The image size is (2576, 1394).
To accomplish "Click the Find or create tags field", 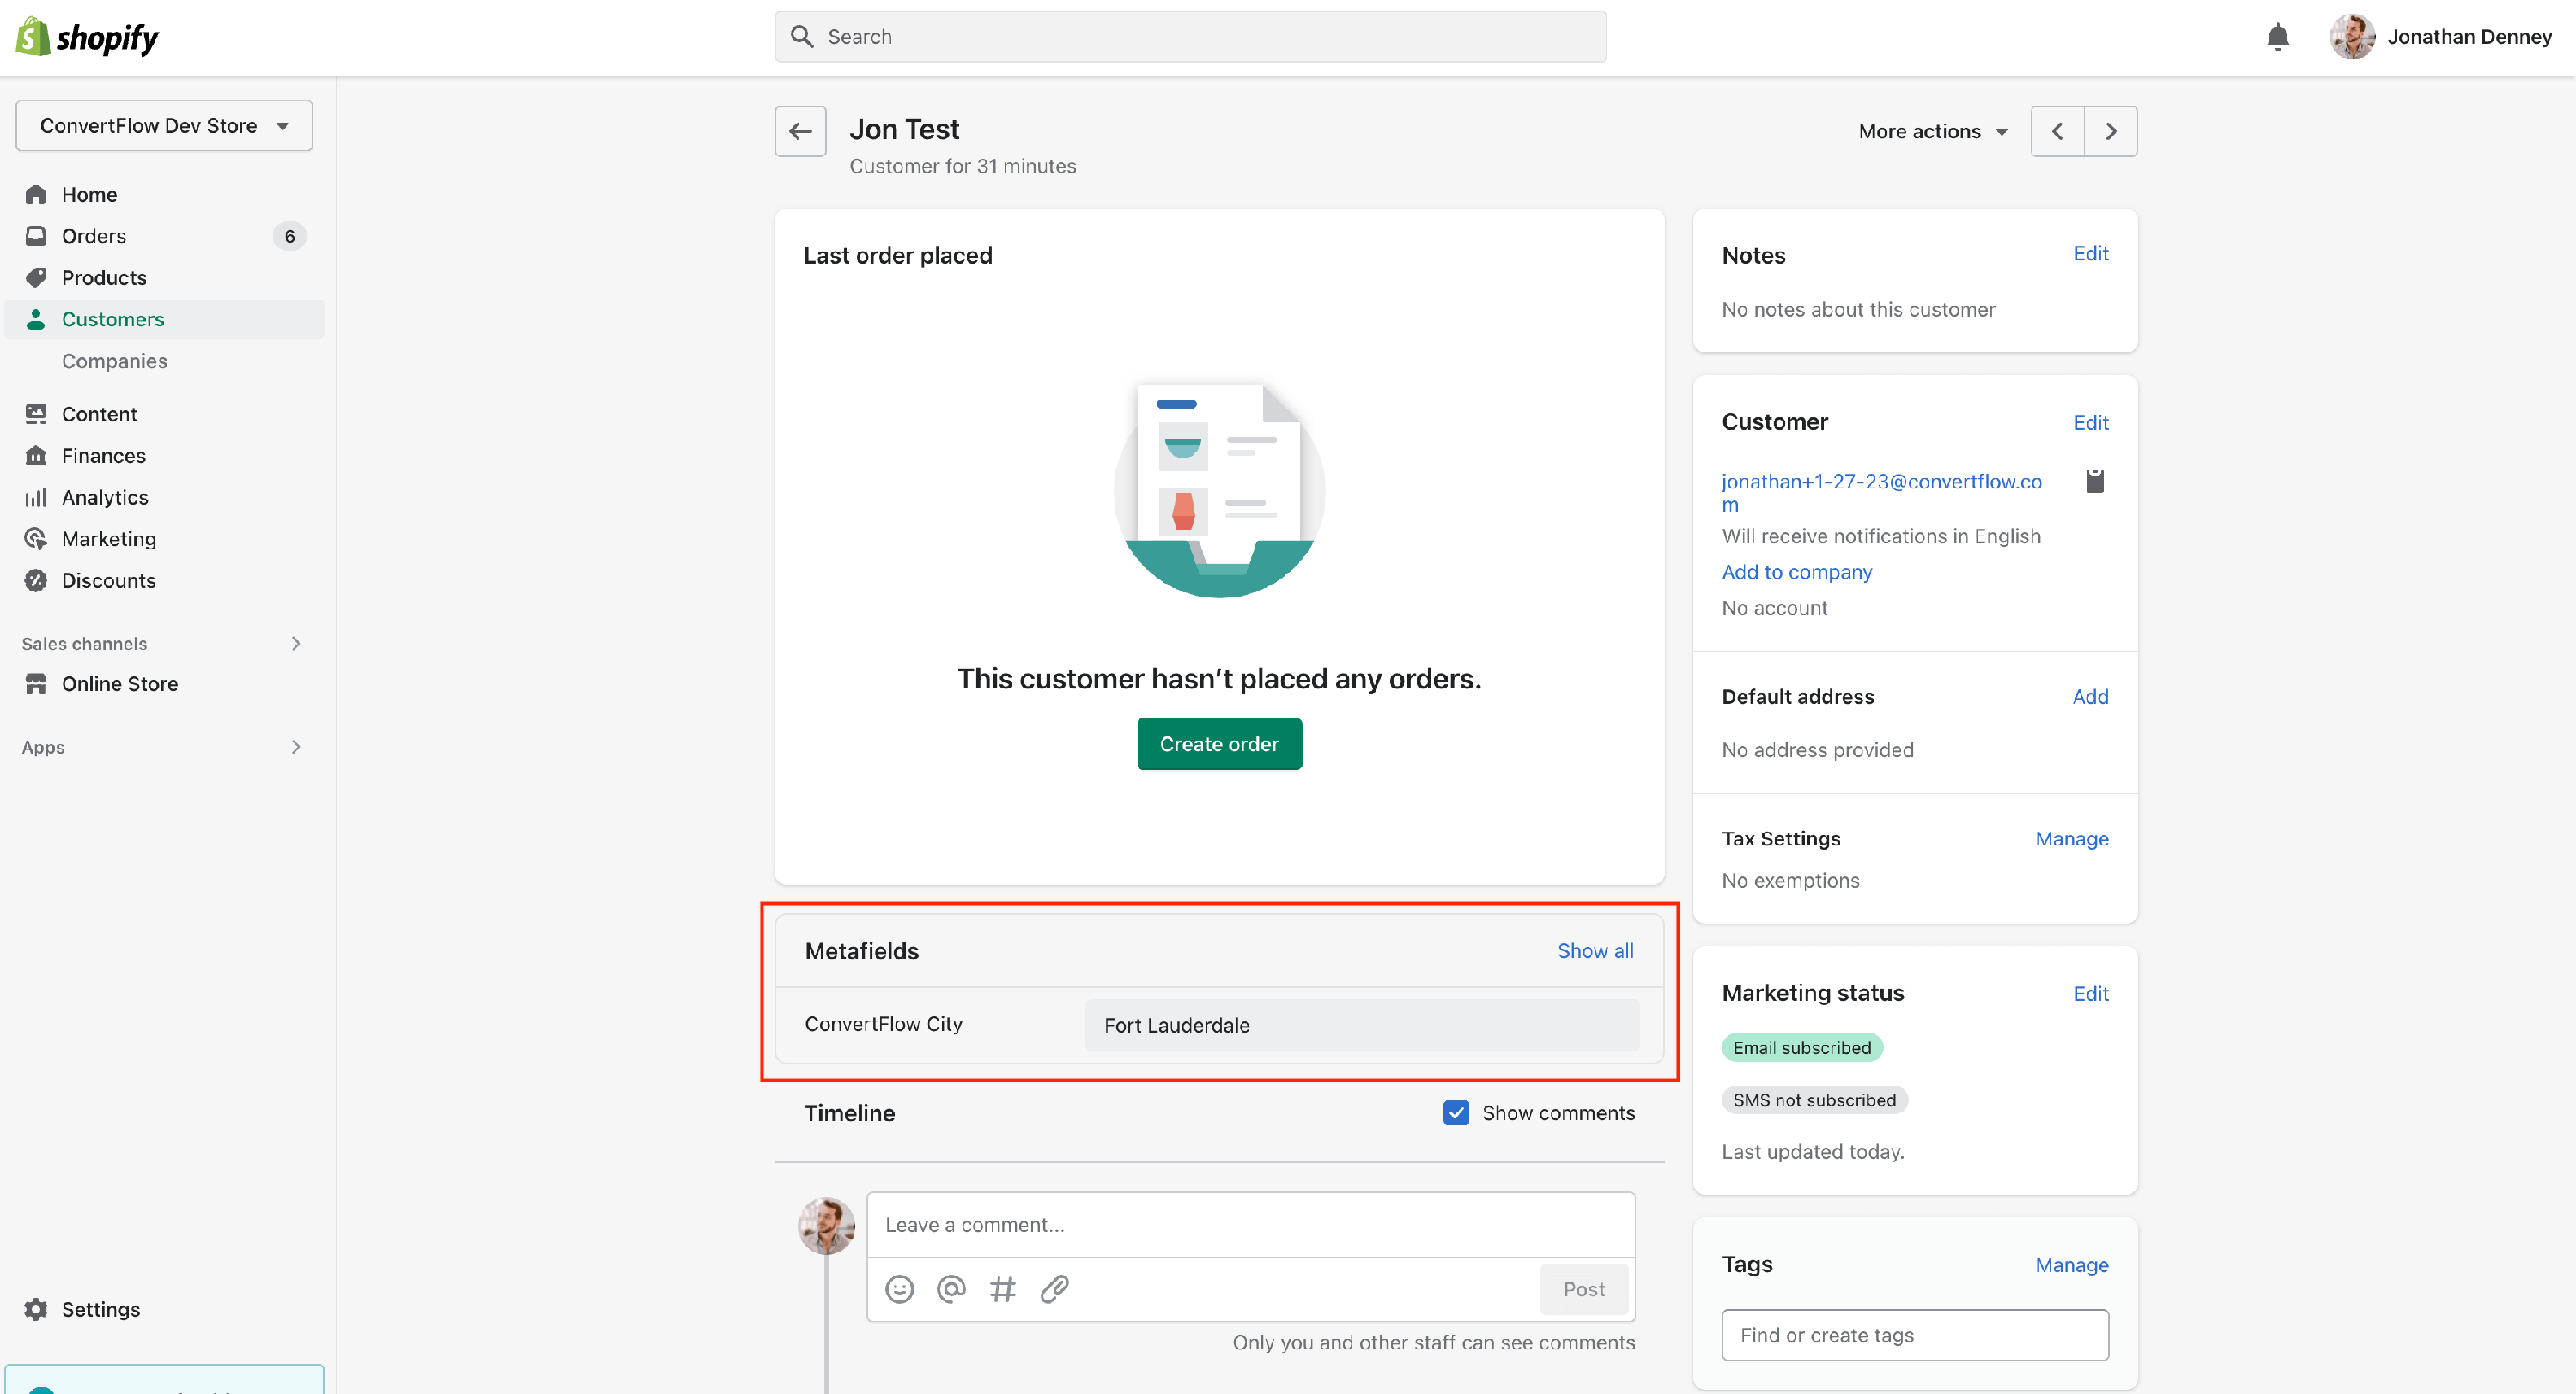I will 1914,1335.
